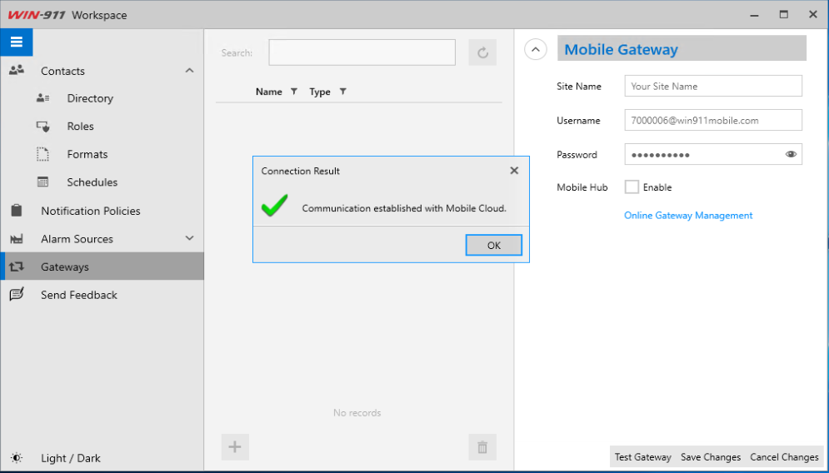Click the Contacts people icon
Viewport: 829px width, 473px height.
(17, 70)
